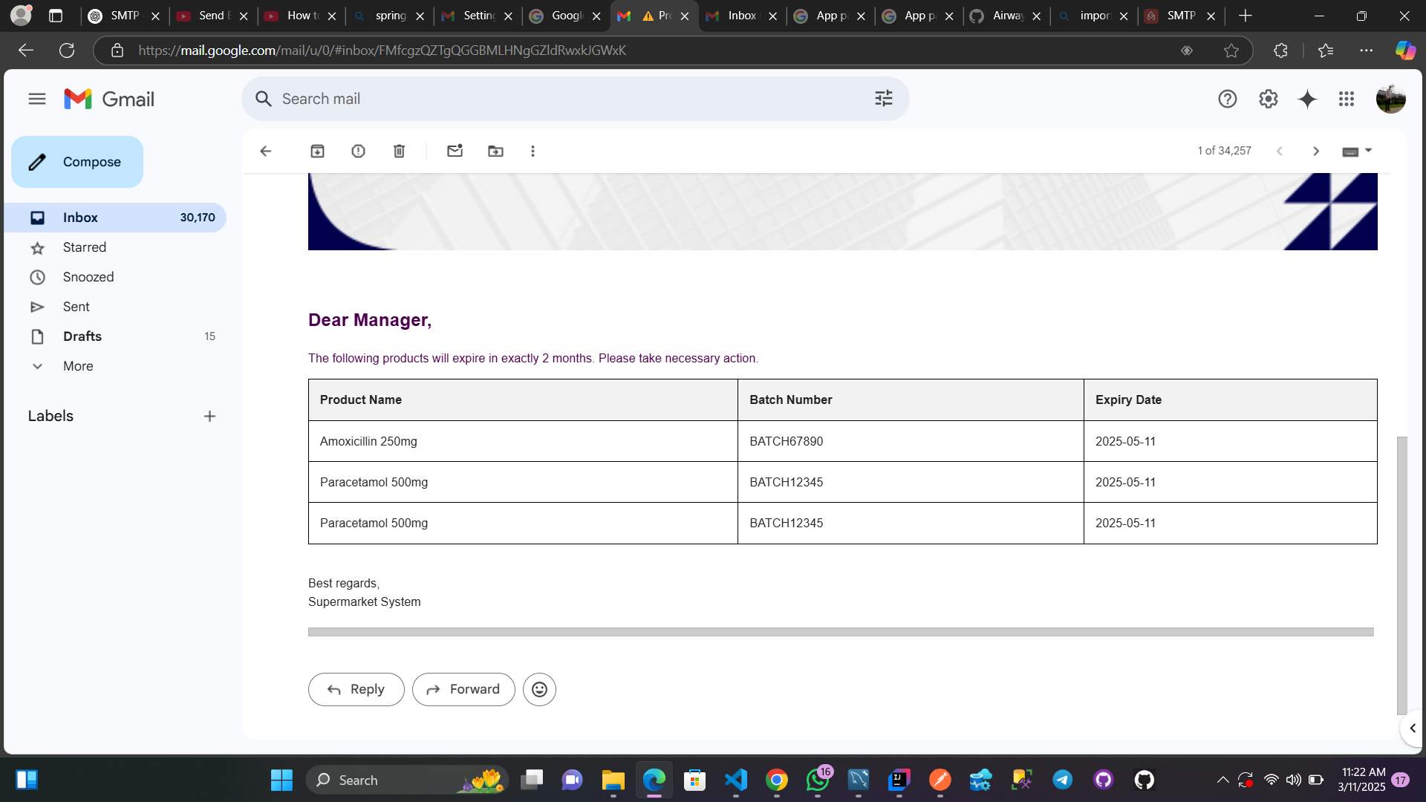Open Gmail settings gear
This screenshot has width=1426, height=802.
click(x=1268, y=99)
